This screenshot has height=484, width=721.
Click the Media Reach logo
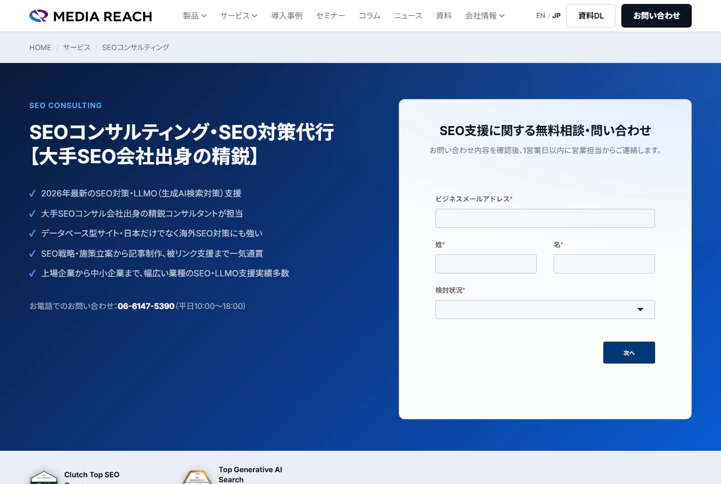coord(91,16)
